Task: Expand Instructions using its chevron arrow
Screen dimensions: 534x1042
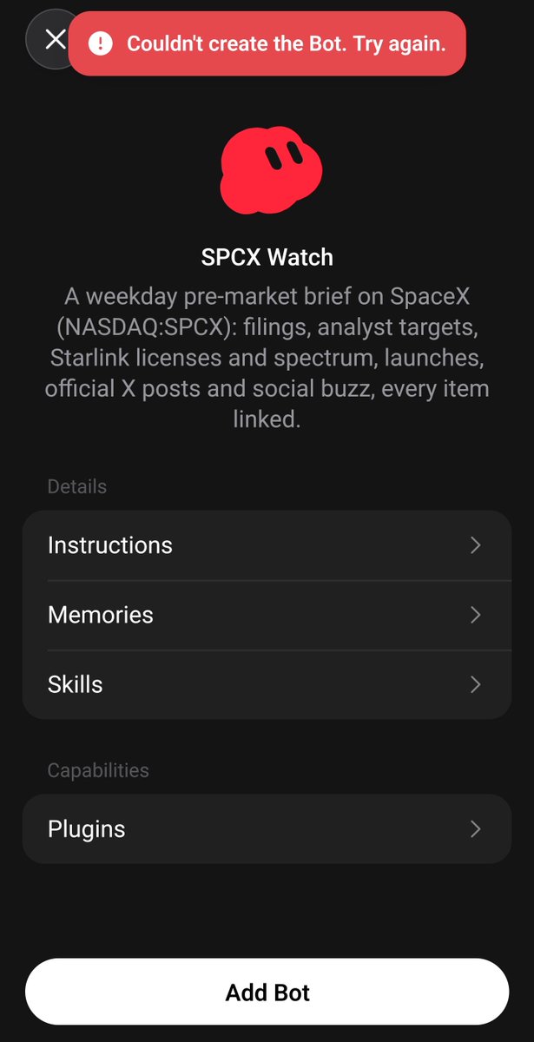Action: (x=475, y=545)
